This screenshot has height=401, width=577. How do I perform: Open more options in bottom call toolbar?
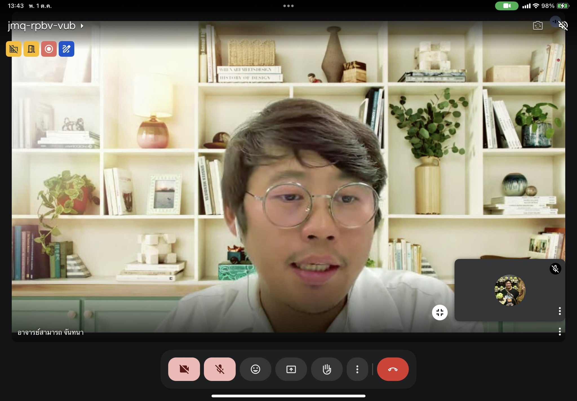pos(357,369)
